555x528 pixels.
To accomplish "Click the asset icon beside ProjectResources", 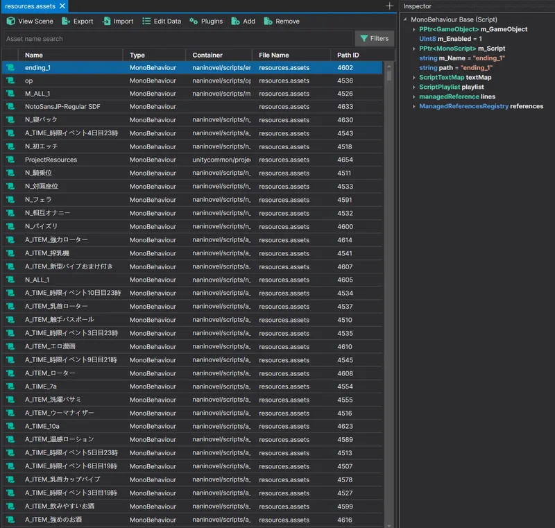I will [x=10, y=160].
